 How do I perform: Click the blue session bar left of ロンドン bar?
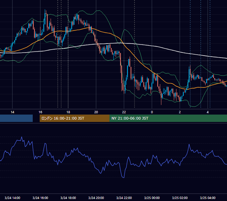pyautogui.click(x=16, y=118)
